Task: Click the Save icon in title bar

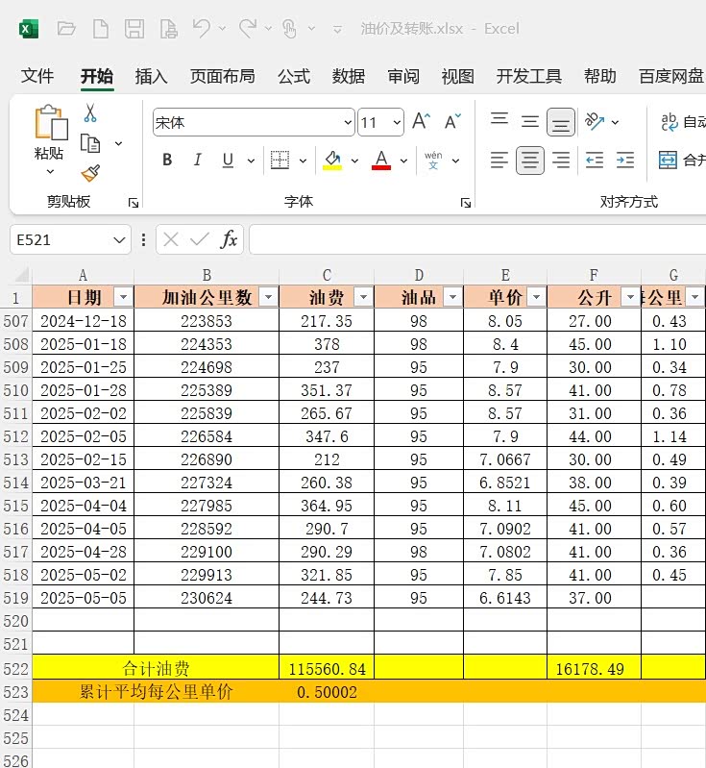Action: [134, 29]
